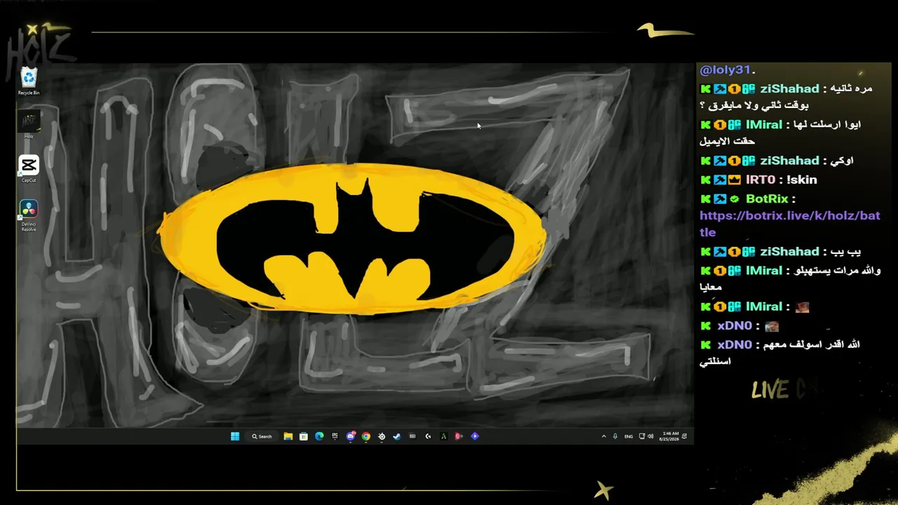Click the emote in xDN0's first message
This screenshot has height=505, width=898.
[772, 326]
